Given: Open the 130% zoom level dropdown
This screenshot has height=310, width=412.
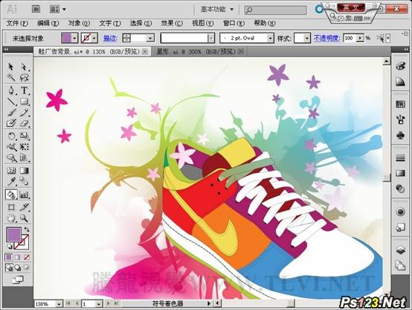Looking at the screenshot, I should 59,304.
